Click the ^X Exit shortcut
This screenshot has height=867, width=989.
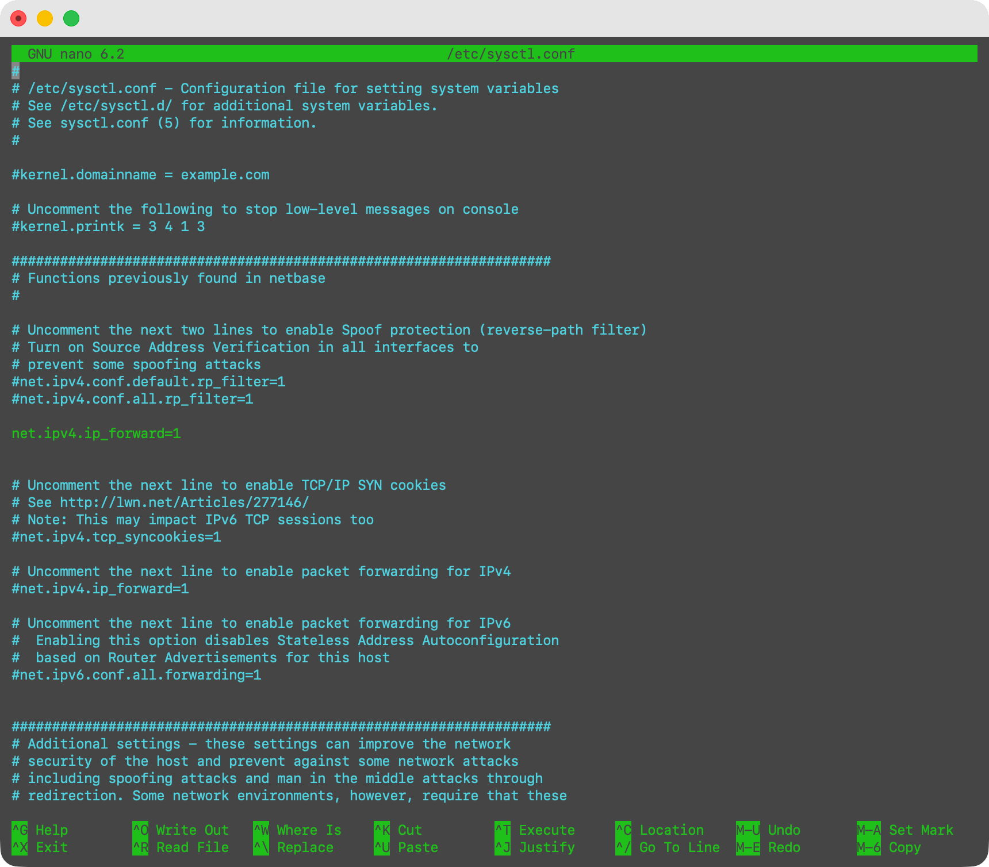40,847
